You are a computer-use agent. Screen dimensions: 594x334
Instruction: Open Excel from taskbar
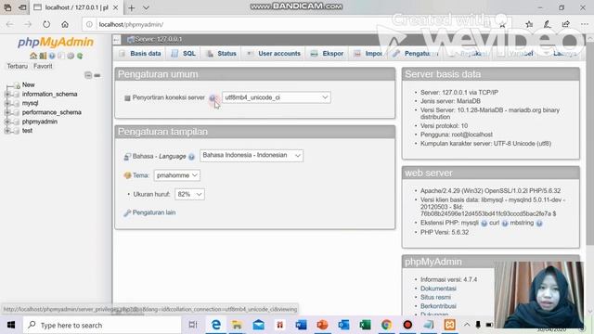click(x=365, y=325)
